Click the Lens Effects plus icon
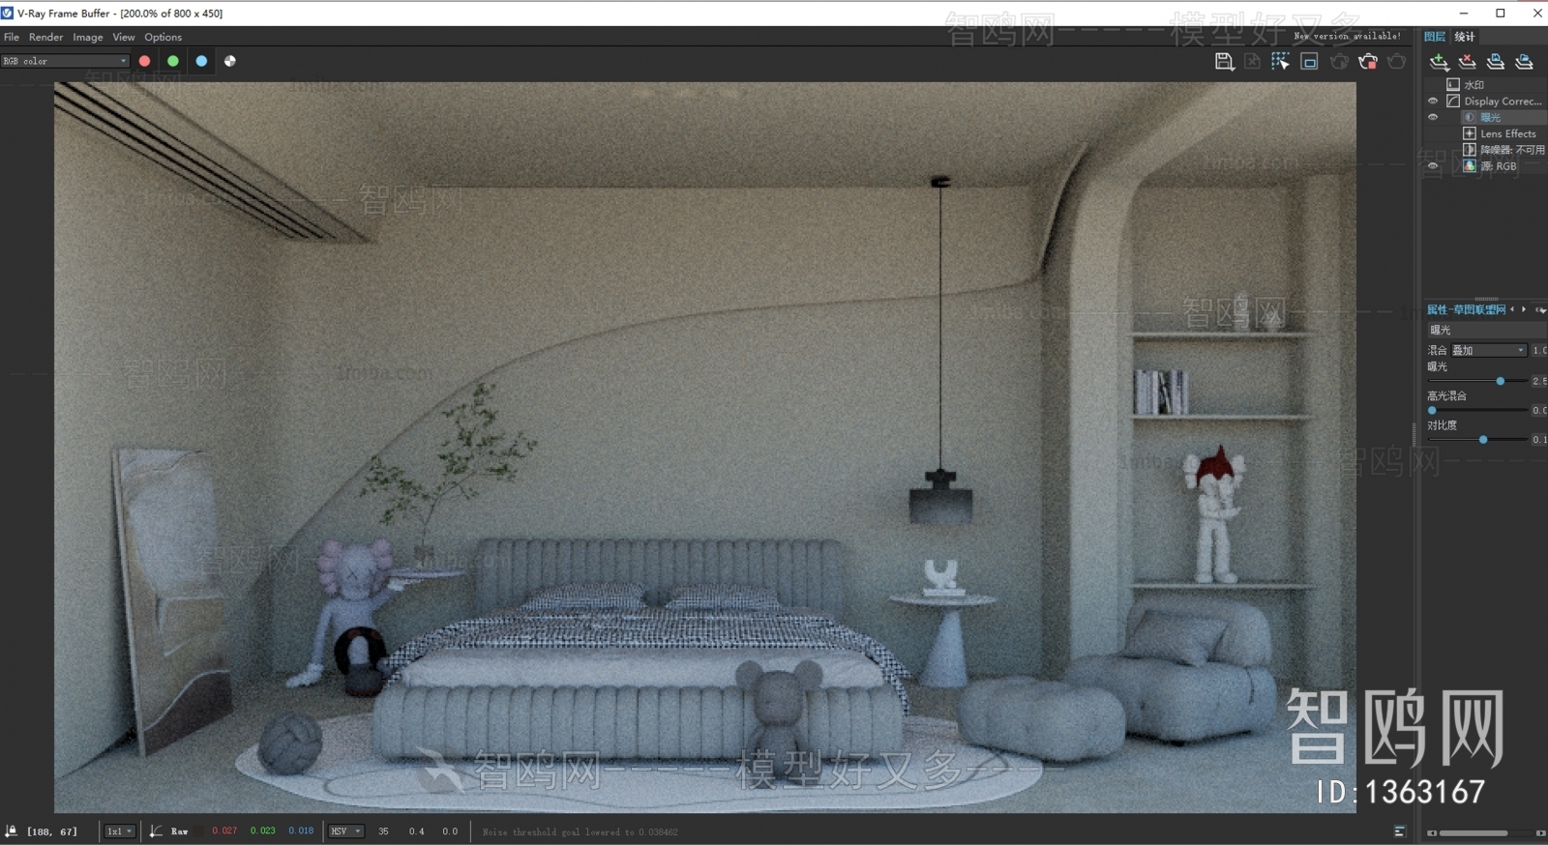Image resolution: width=1548 pixels, height=845 pixels. coord(1470,133)
